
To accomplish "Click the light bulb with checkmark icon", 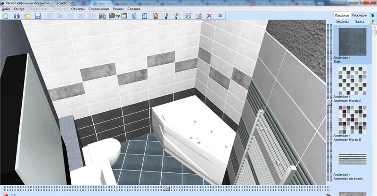I will (177, 16).
